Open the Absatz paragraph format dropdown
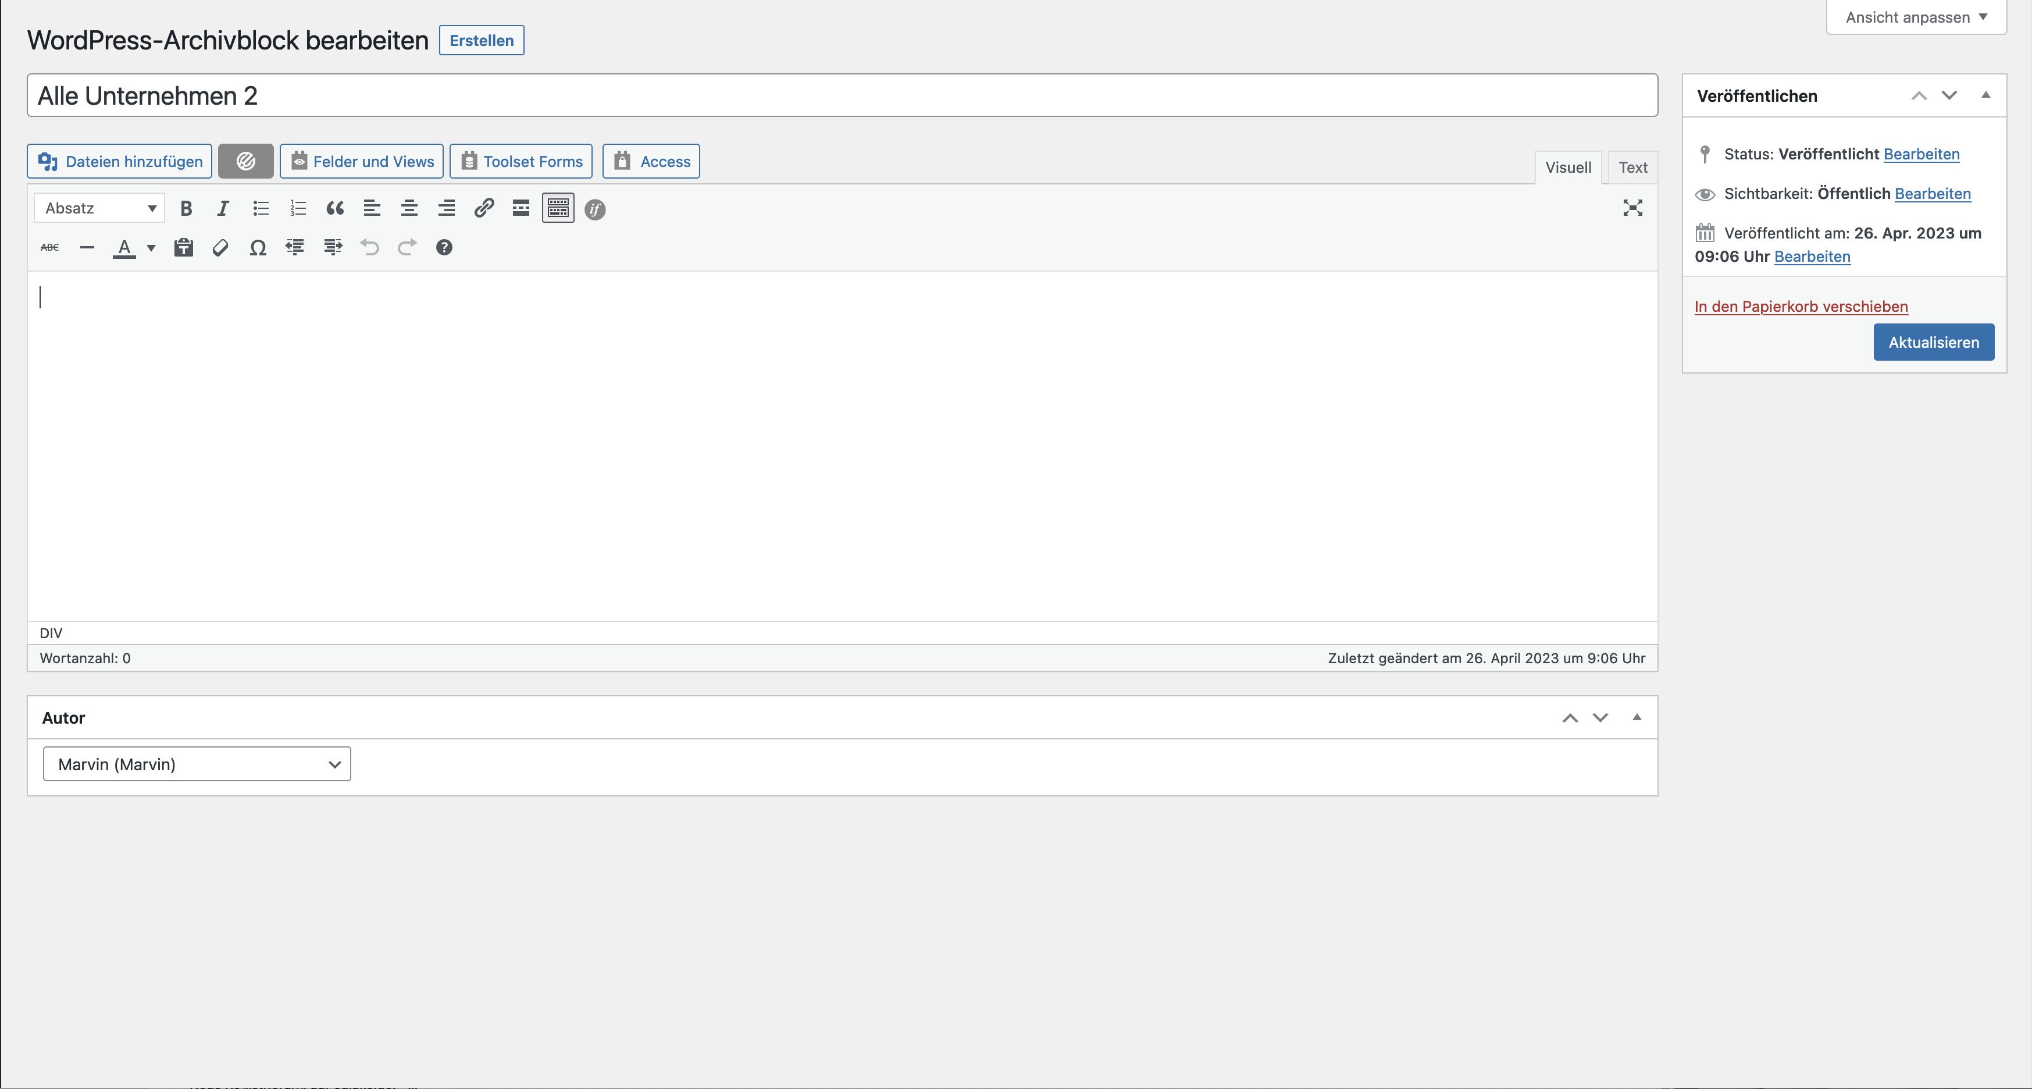 [99, 208]
